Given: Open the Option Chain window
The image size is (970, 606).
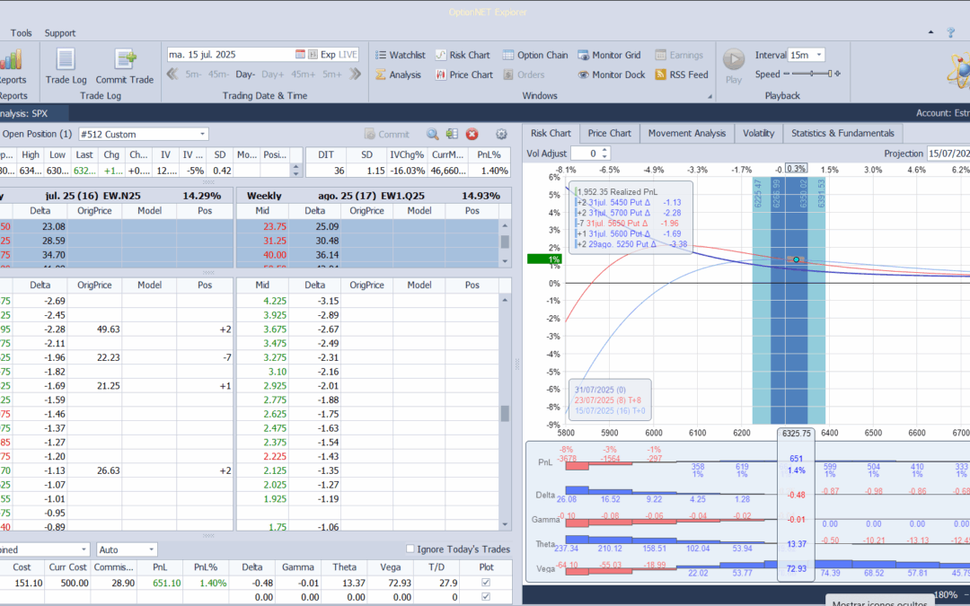Looking at the screenshot, I should tap(535, 55).
